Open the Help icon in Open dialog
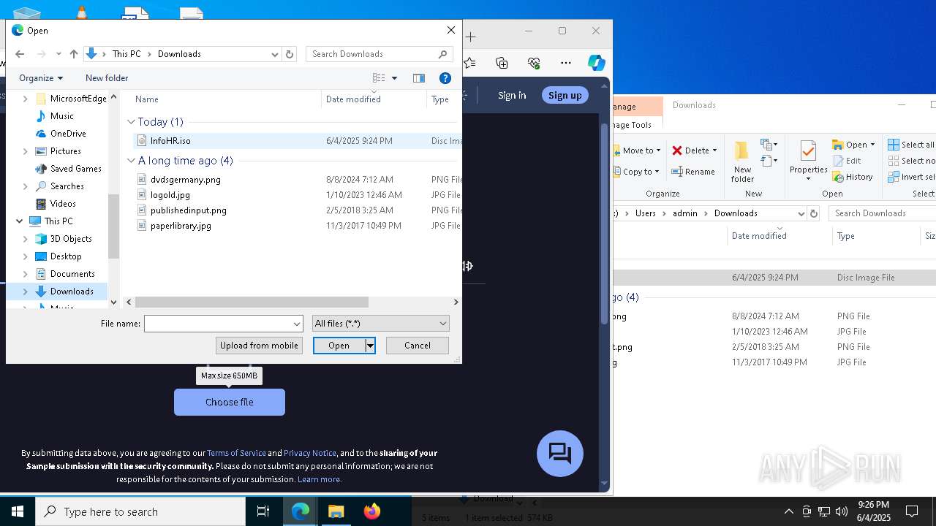Viewport: 936px width, 526px height. click(x=445, y=78)
